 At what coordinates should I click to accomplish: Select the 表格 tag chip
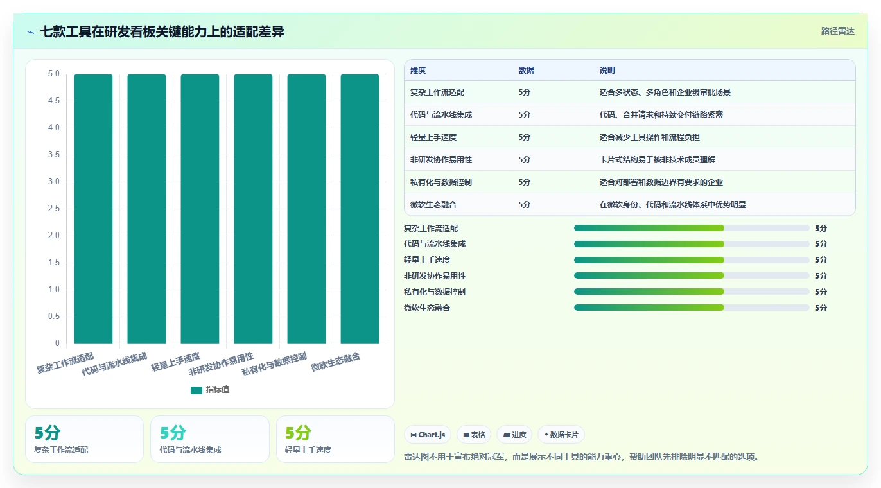tap(474, 435)
